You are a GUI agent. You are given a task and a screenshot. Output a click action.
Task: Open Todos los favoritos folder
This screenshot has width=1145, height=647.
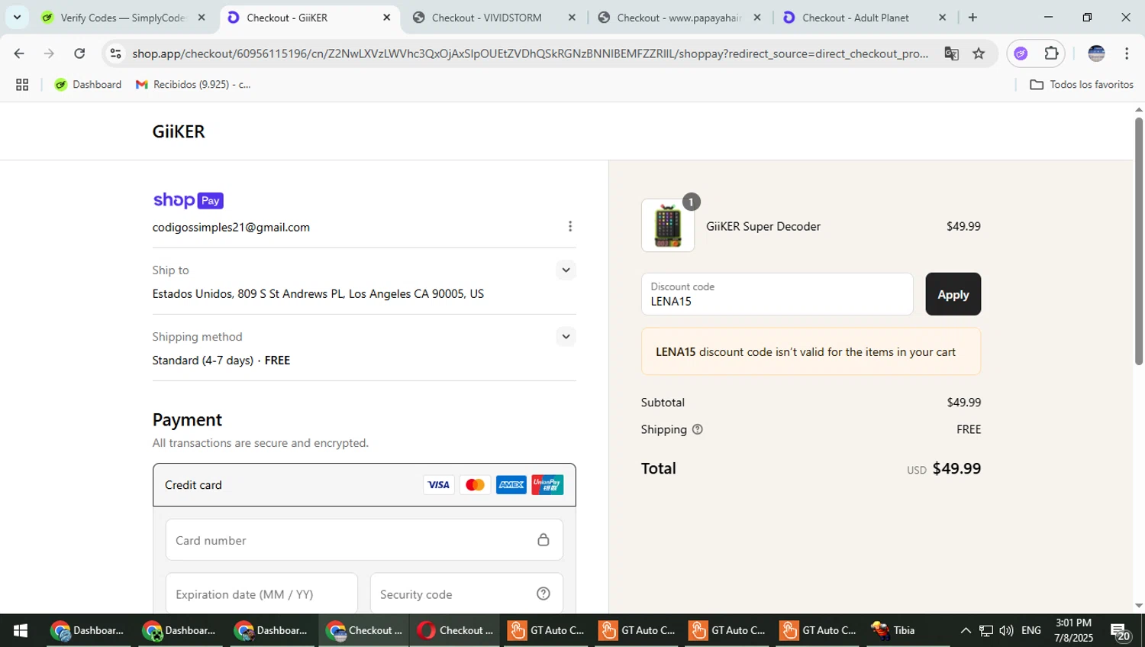[x=1082, y=85]
